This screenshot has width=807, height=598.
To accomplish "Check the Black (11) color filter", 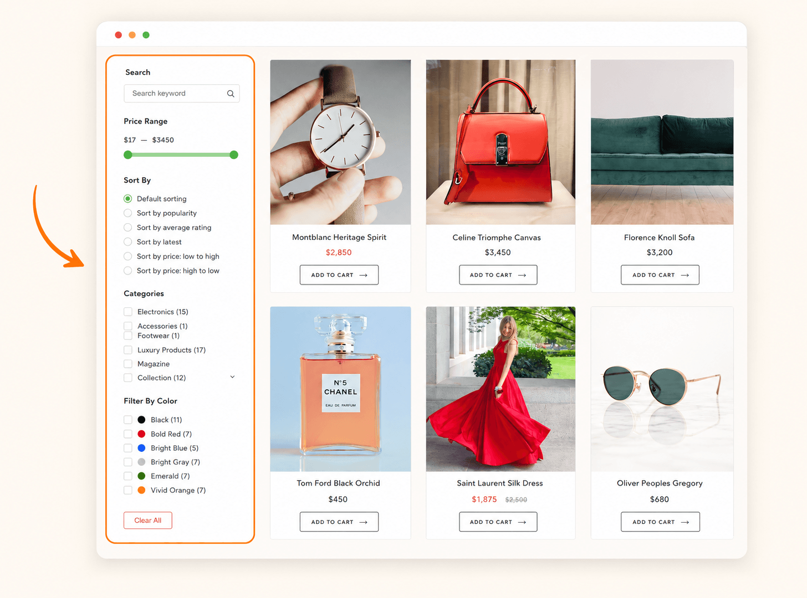I will coord(128,420).
